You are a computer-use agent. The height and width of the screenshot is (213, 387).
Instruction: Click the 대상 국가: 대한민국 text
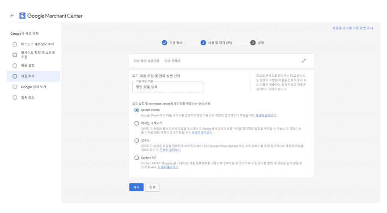pos(146,61)
